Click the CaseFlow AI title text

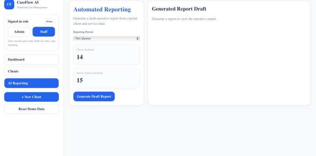tap(27, 2)
